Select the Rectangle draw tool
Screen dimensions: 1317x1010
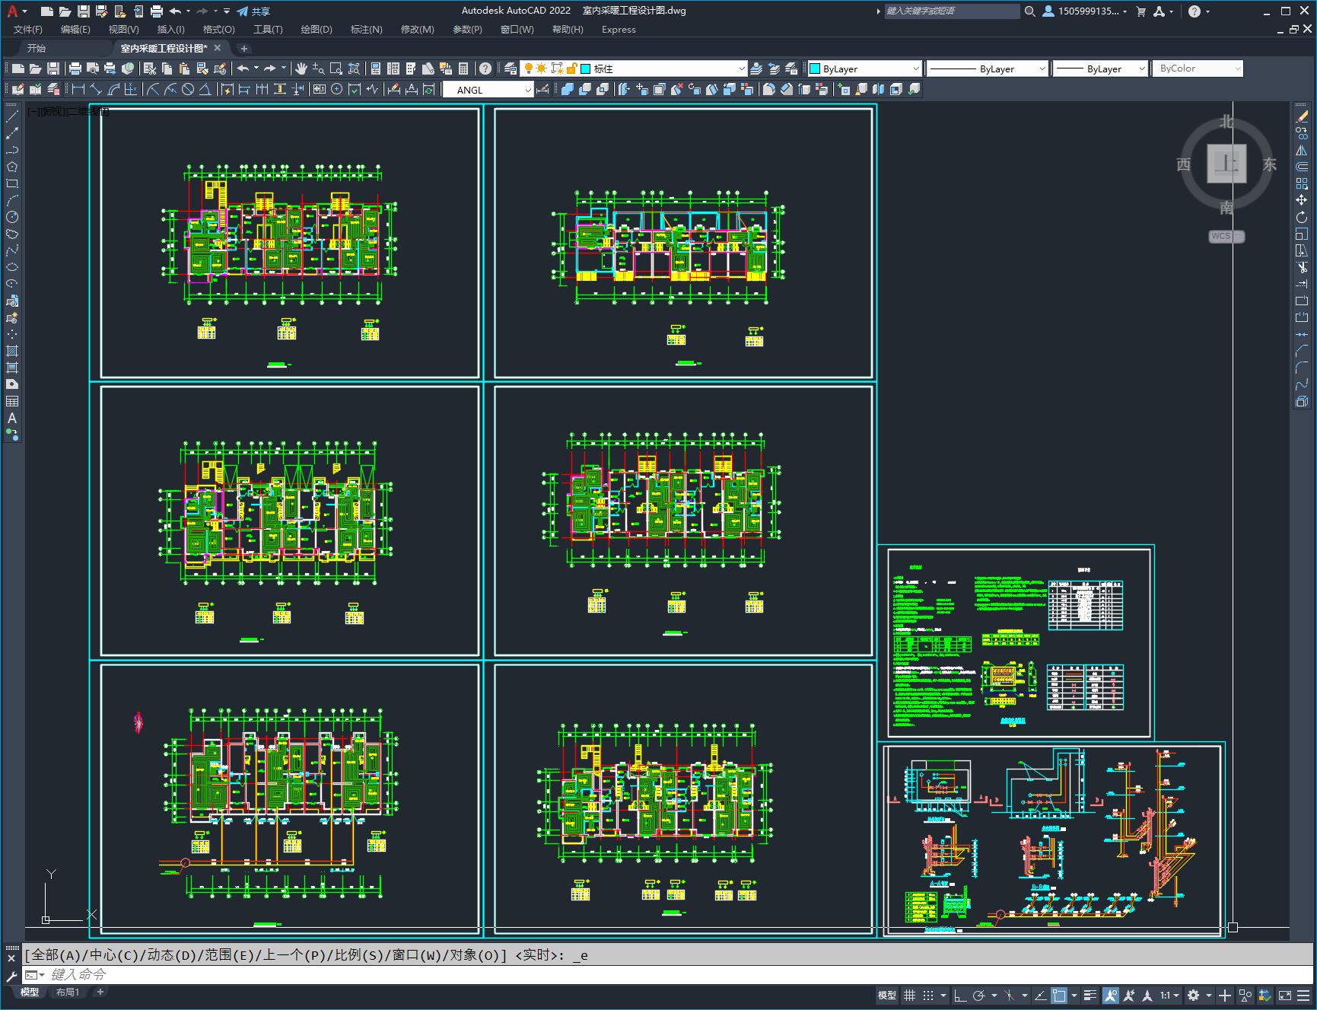coord(12,183)
